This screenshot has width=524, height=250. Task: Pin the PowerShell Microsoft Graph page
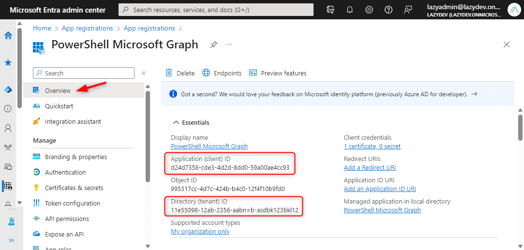pos(213,44)
